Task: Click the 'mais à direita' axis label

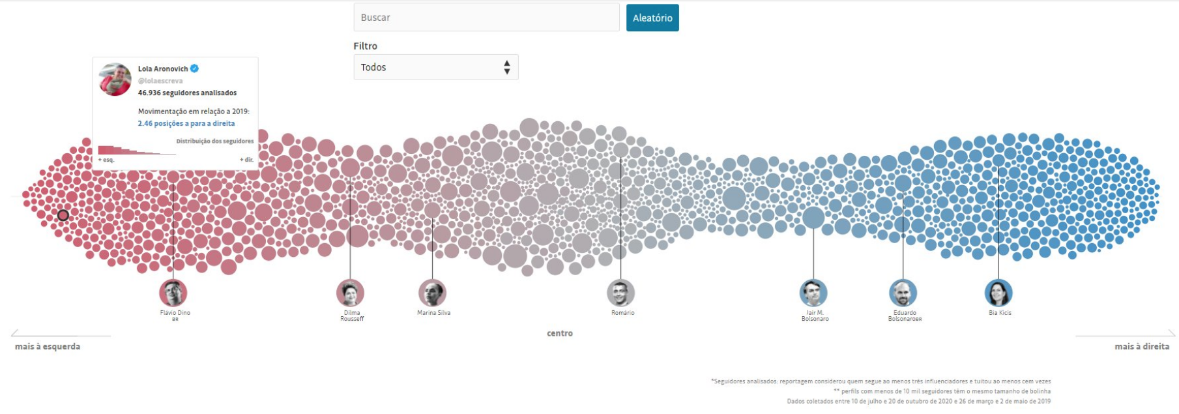Action: click(1142, 346)
